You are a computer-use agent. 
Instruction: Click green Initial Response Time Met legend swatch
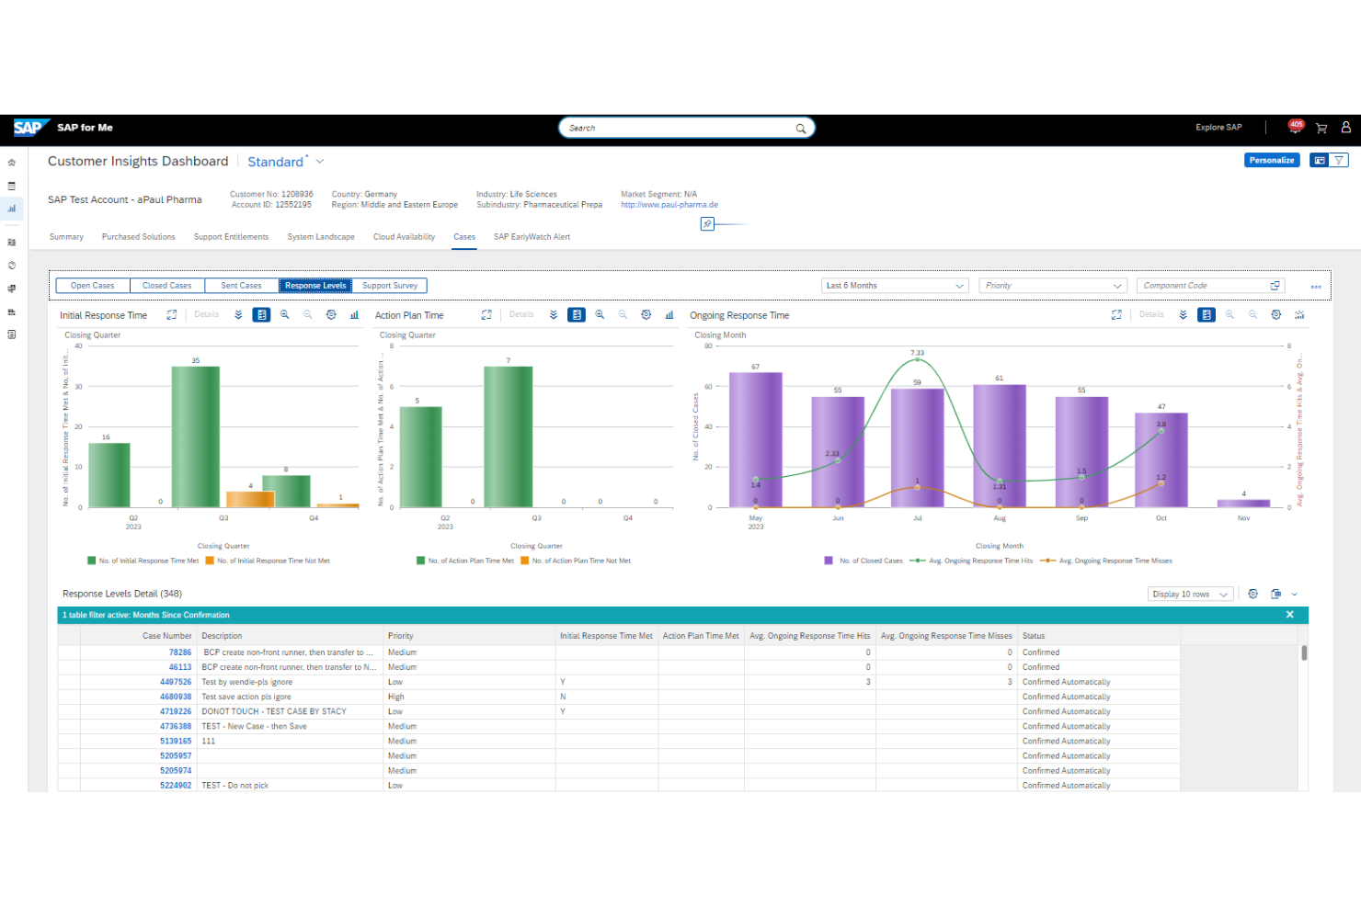point(91,561)
